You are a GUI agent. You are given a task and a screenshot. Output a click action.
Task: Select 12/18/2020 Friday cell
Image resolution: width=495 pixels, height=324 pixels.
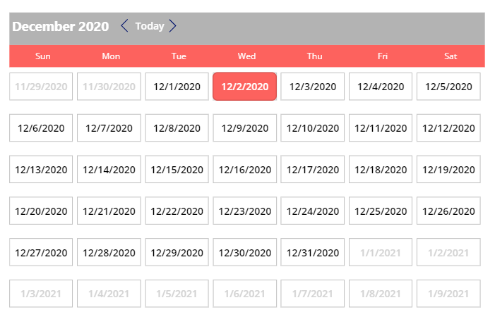pos(381,170)
